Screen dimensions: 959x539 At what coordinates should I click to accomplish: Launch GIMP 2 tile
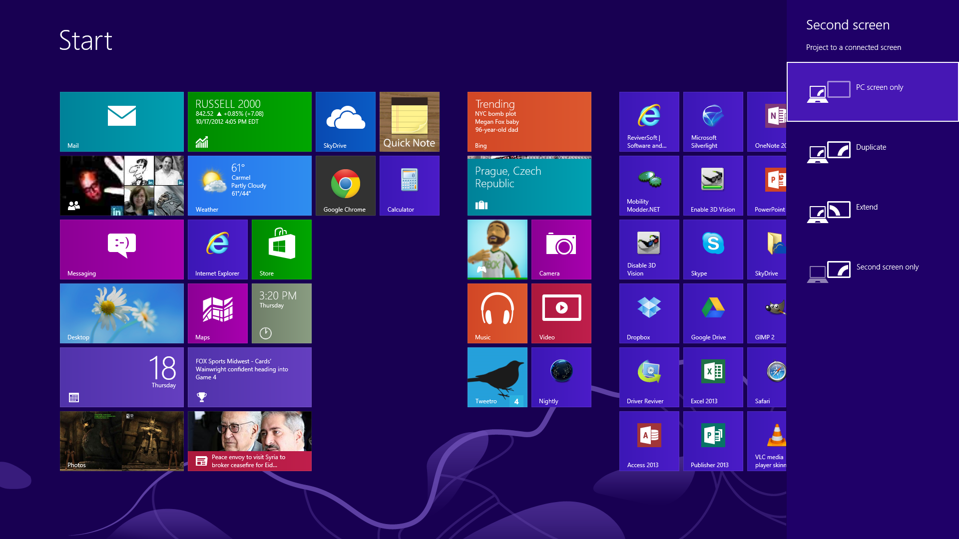coord(767,313)
